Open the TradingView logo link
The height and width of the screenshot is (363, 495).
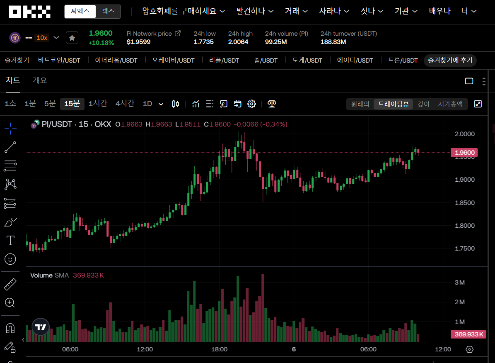[x=41, y=326]
